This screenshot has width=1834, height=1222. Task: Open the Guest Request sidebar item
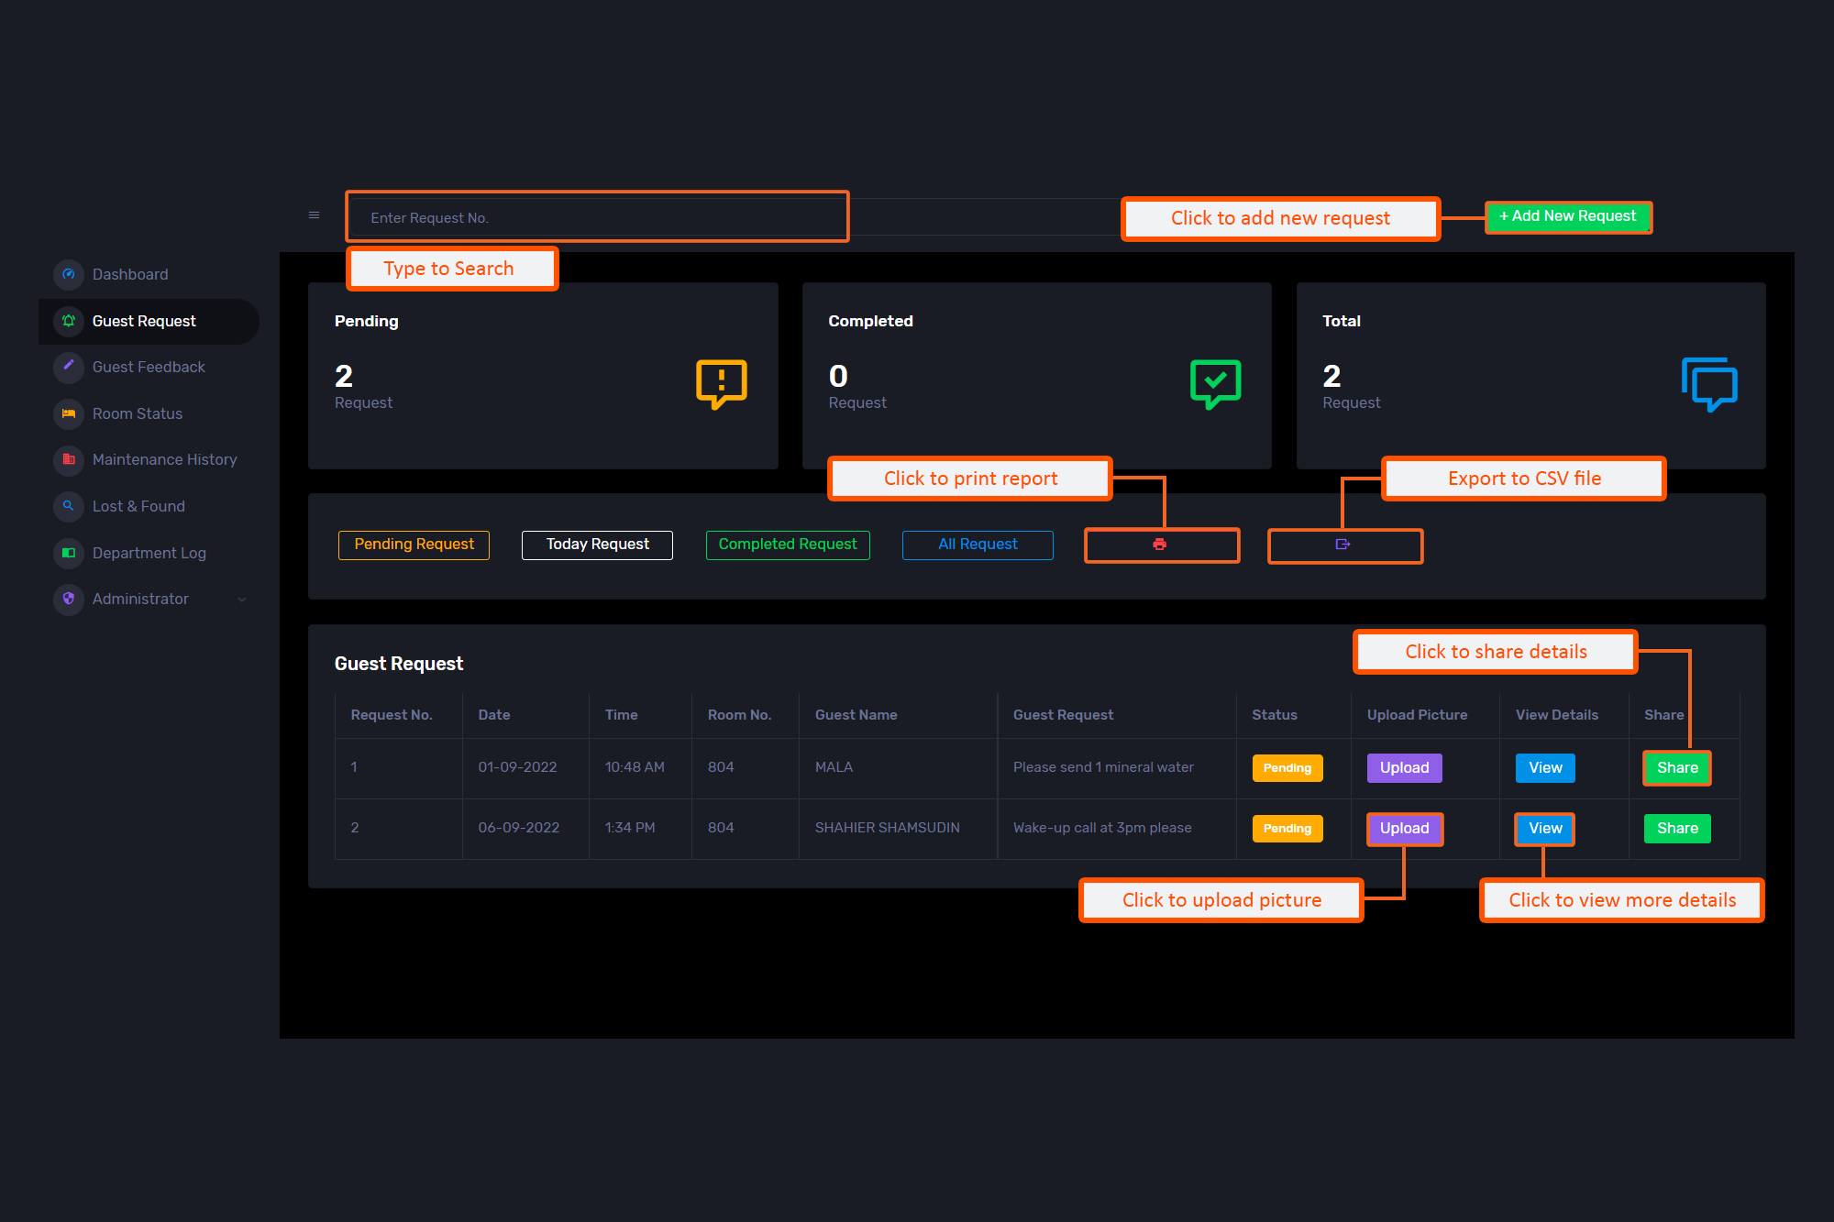click(x=144, y=321)
